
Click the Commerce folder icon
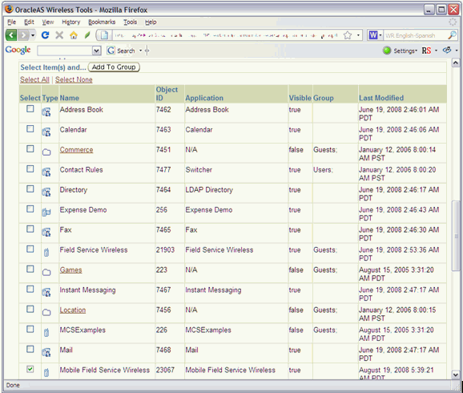click(x=46, y=152)
